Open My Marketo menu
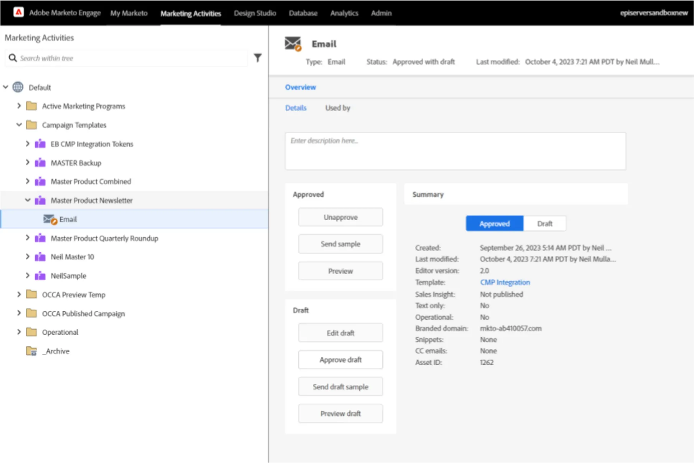Viewport: 694px width, 464px height. click(129, 13)
